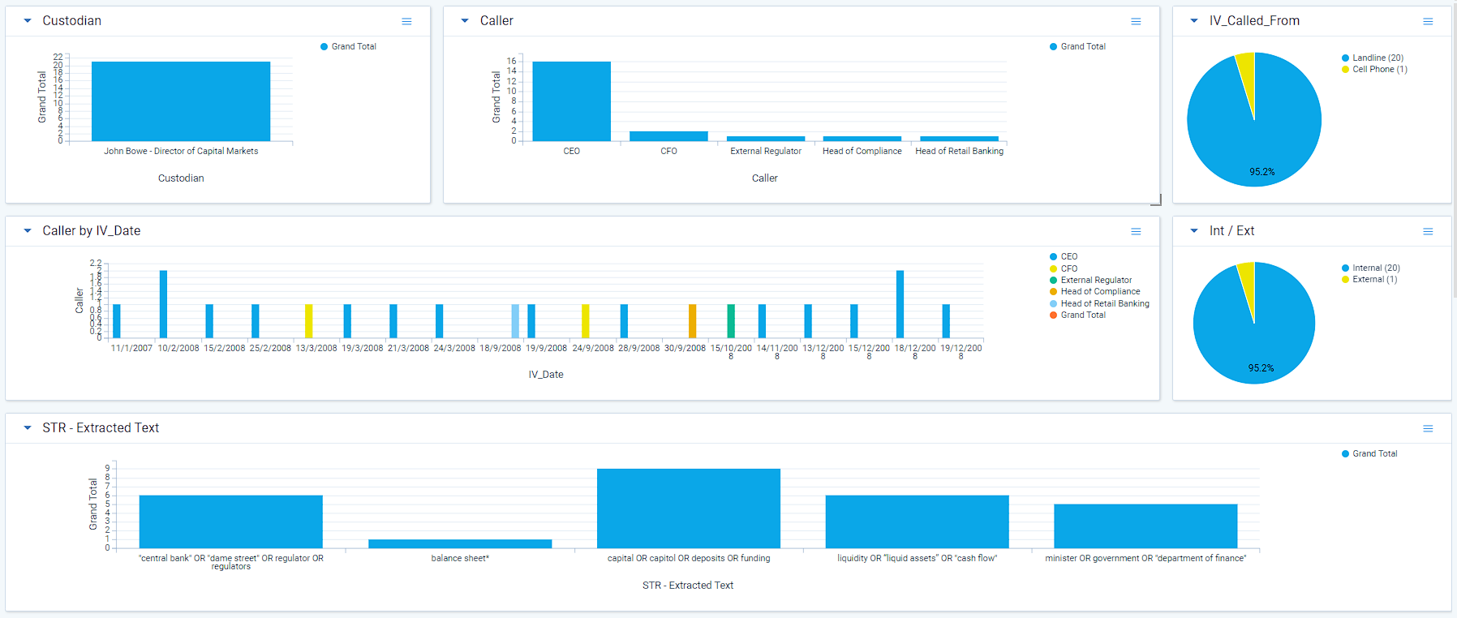Collapse the Caller by IV_Date panel
This screenshot has width=1457, height=618.
28,231
